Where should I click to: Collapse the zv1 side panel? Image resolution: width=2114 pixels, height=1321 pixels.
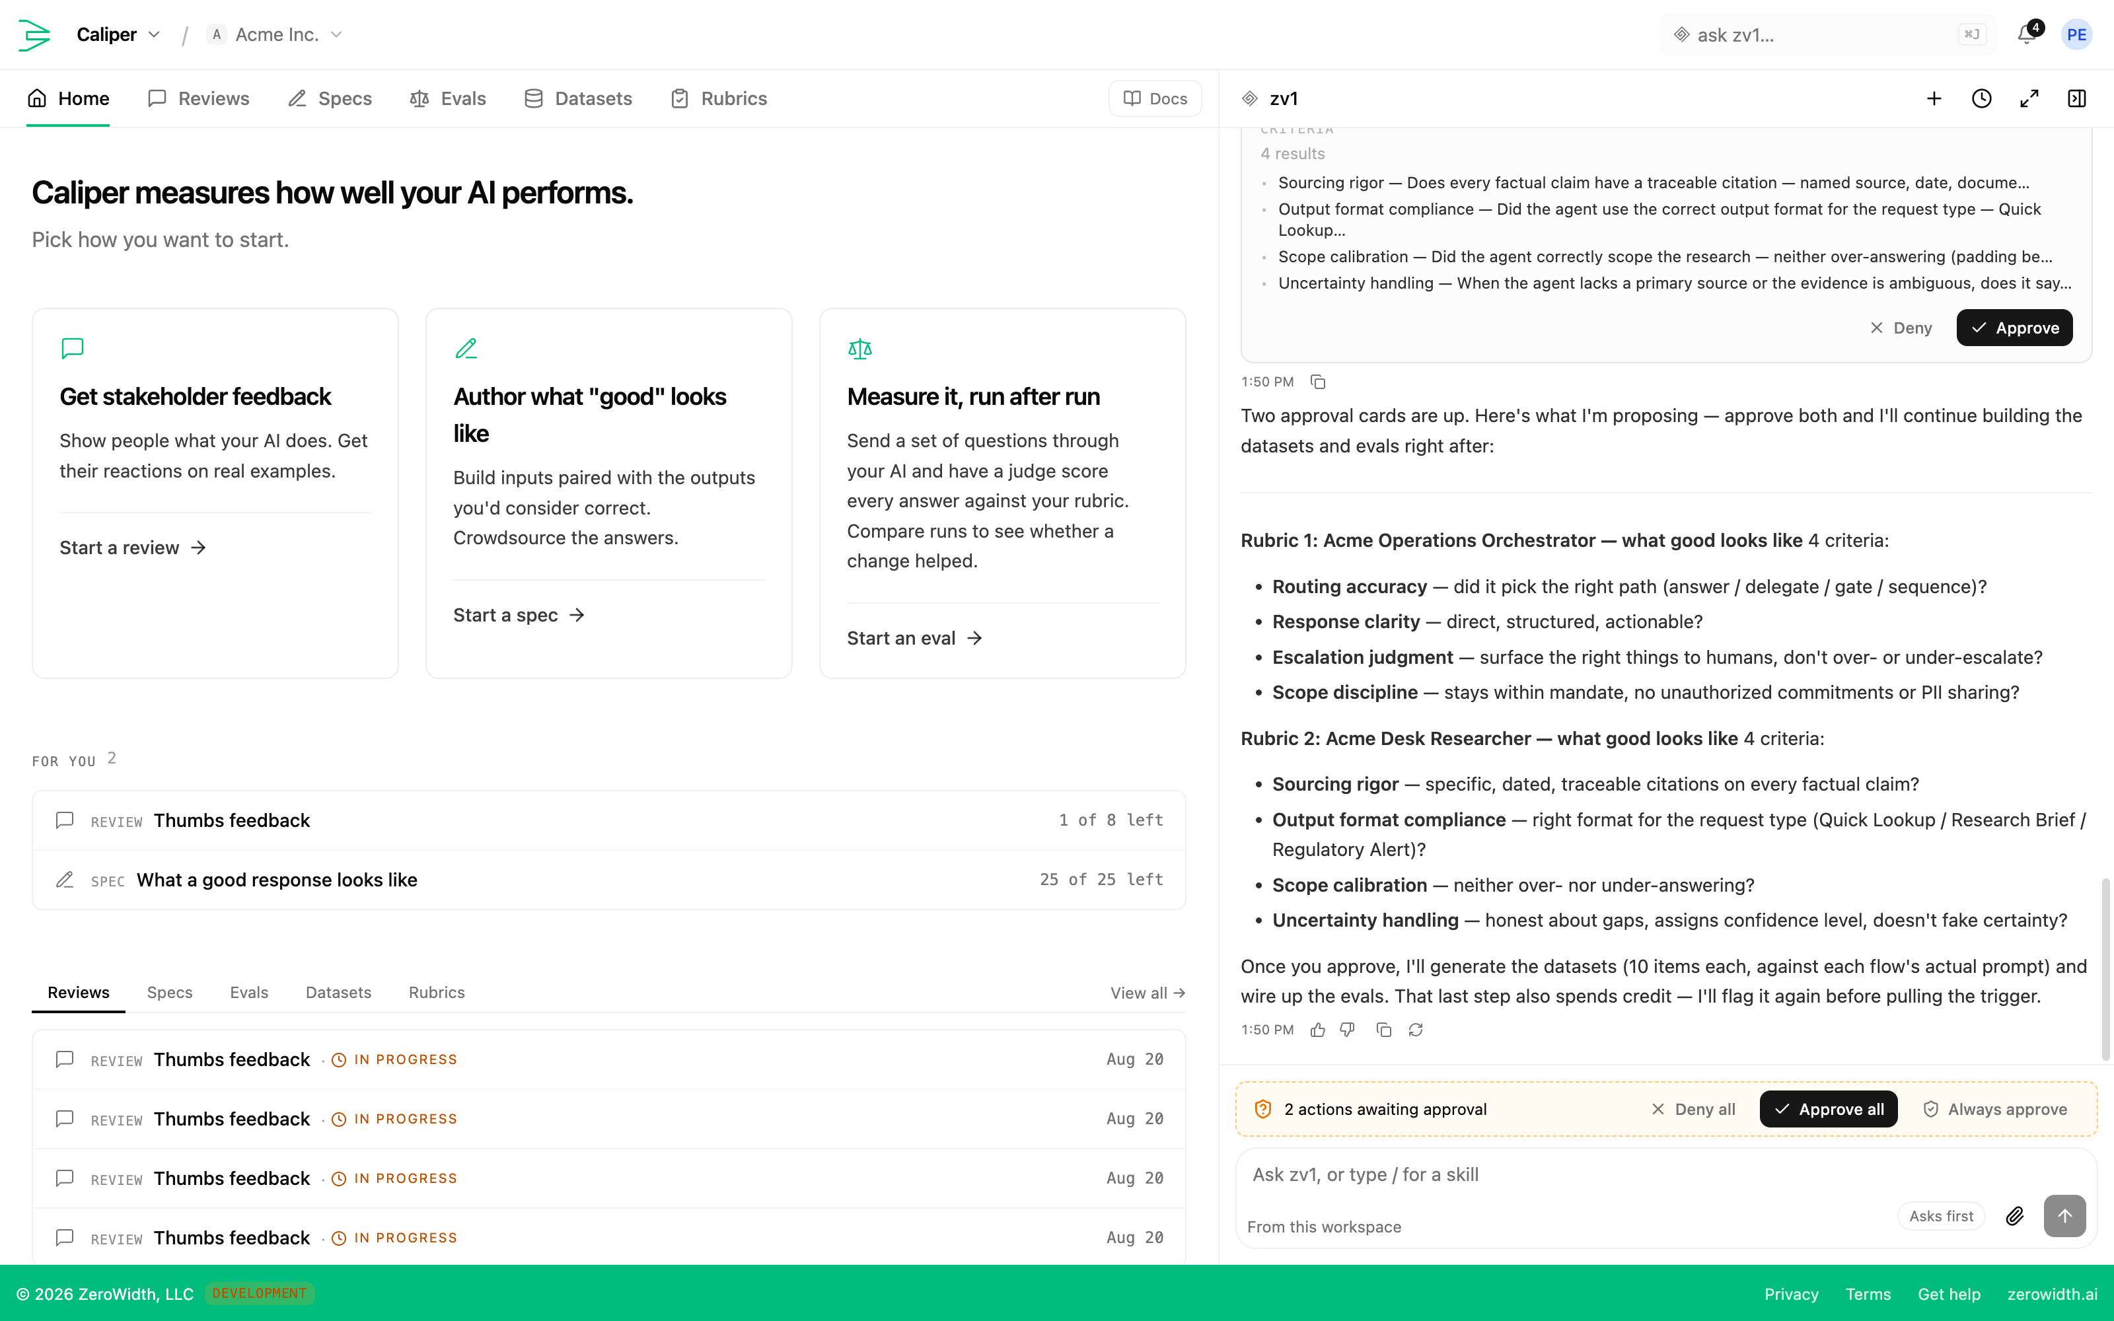[x=2076, y=98]
